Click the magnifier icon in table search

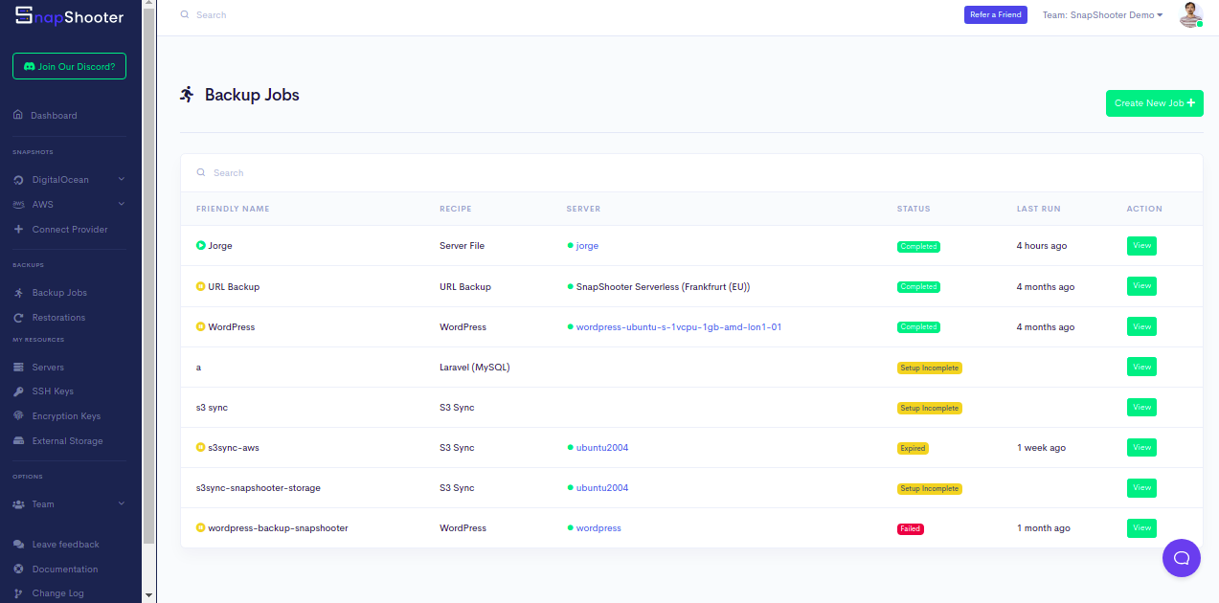point(201,173)
